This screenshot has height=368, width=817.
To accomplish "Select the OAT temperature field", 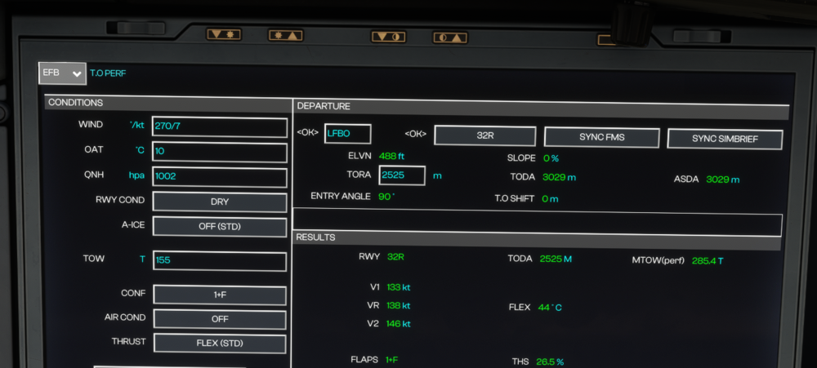I will pos(219,153).
